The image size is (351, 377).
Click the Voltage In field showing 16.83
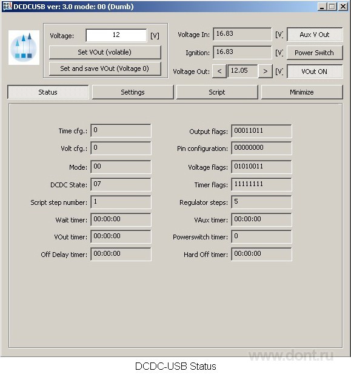(242, 34)
